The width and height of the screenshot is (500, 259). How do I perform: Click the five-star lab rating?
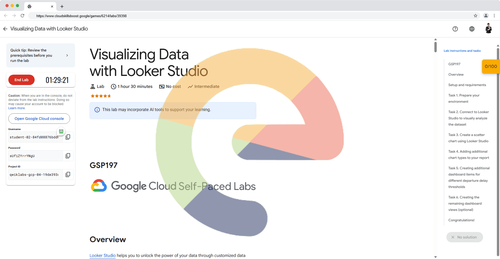pyautogui.click(x=101, y=96)
